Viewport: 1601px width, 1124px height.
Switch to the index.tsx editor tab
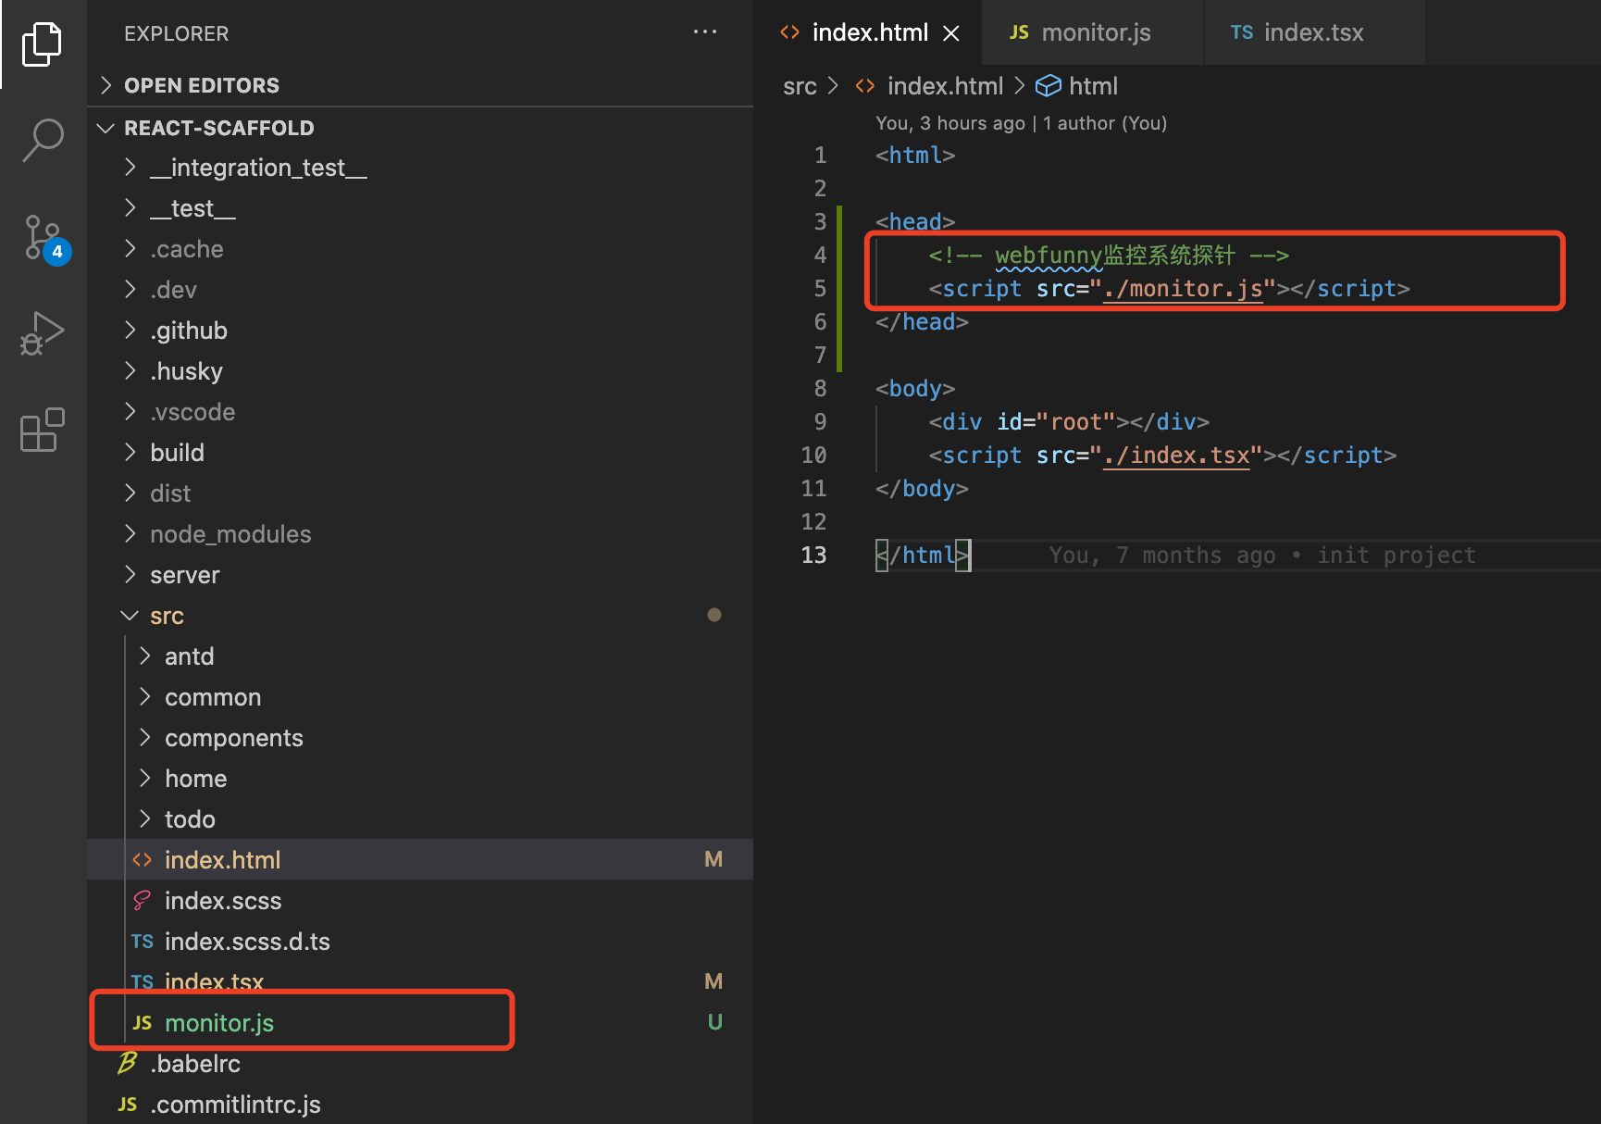pyautogui.click(x=1312, y=33)
